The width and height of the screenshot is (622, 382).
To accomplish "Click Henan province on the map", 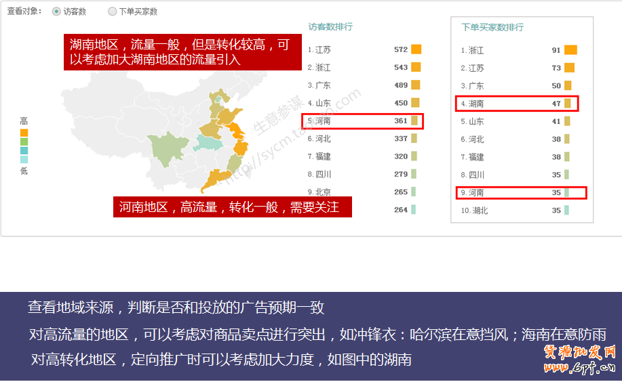I will click(210, 129).
